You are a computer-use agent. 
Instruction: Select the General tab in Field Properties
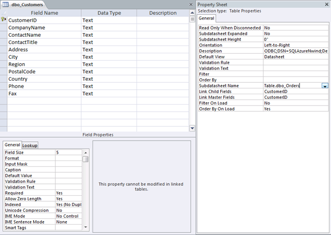tap(12, 145)
